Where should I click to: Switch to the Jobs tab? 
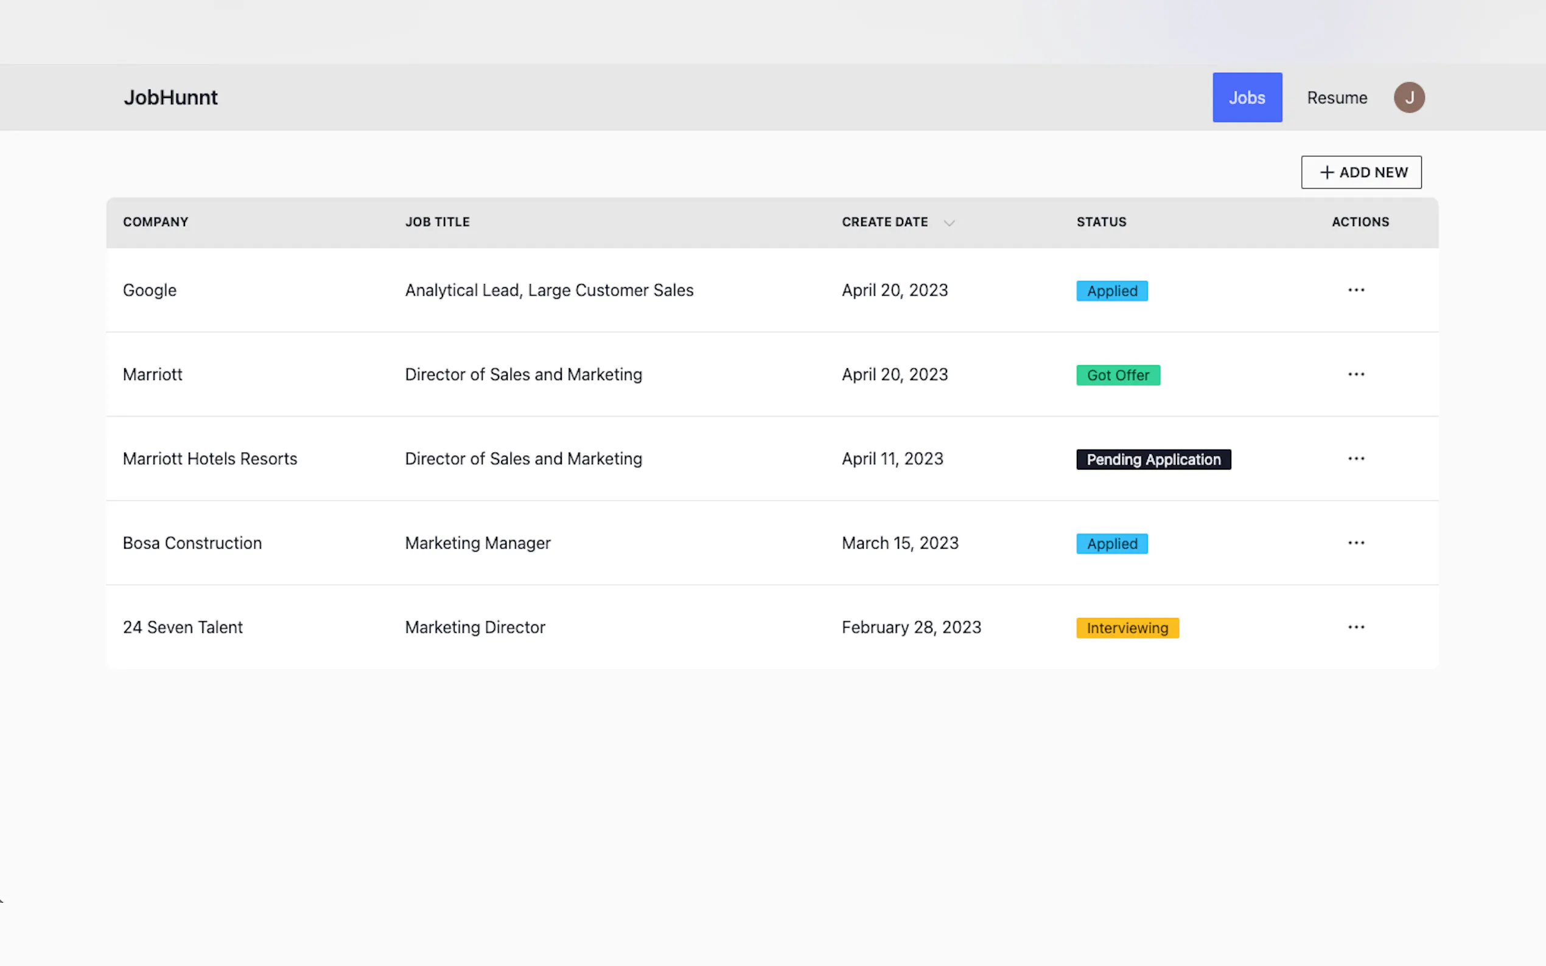(x=1247, y=98)
